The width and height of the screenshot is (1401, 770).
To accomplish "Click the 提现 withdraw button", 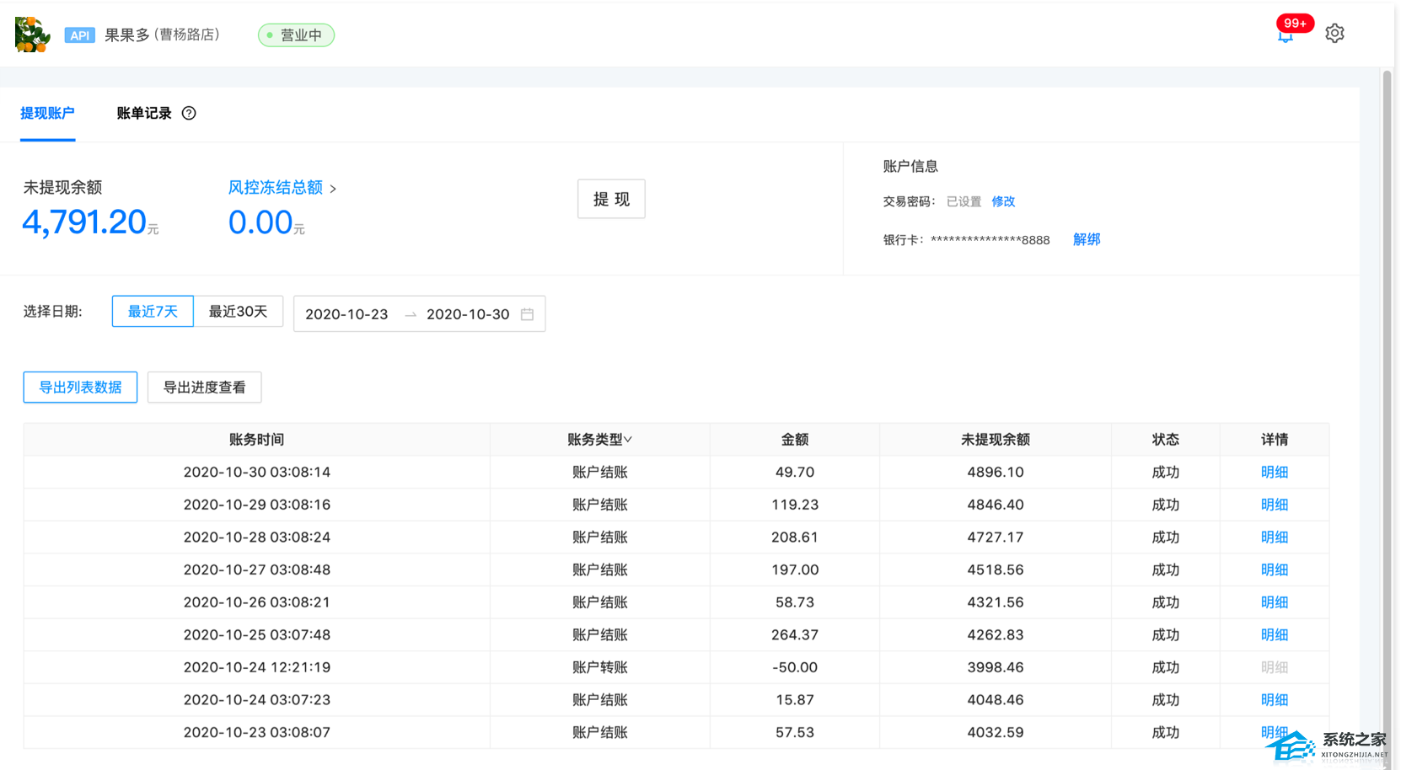I will tap(611, 199).
